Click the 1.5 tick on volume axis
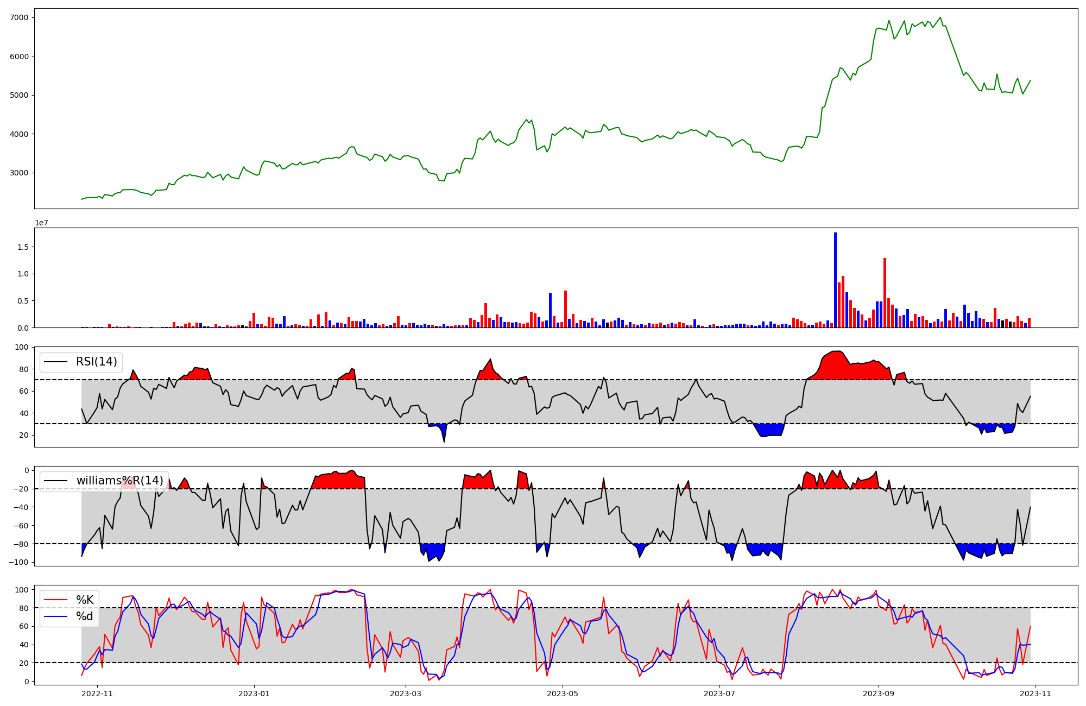1086x706 pixels. tap(24, 247)
